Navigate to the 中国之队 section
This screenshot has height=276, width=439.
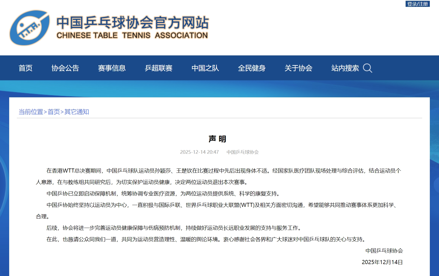click(x=205, y=68)
